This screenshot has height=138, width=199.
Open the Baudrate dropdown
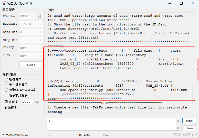coord(31,24)
